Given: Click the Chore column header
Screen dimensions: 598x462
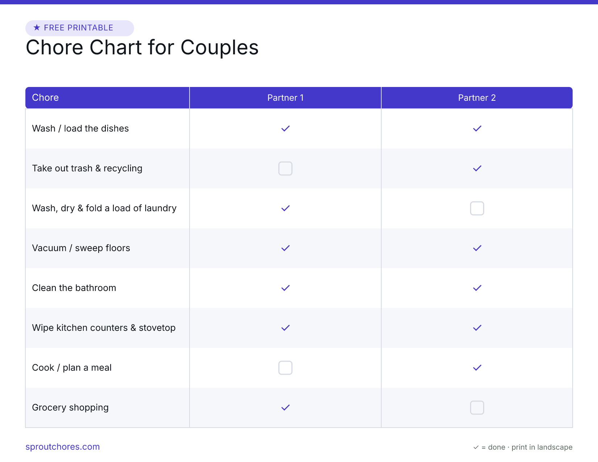Looking at the screenshot, I should tap(107, 97).
